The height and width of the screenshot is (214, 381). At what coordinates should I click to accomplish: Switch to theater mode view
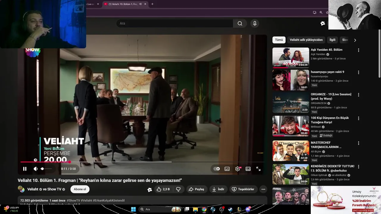[248, 169]
